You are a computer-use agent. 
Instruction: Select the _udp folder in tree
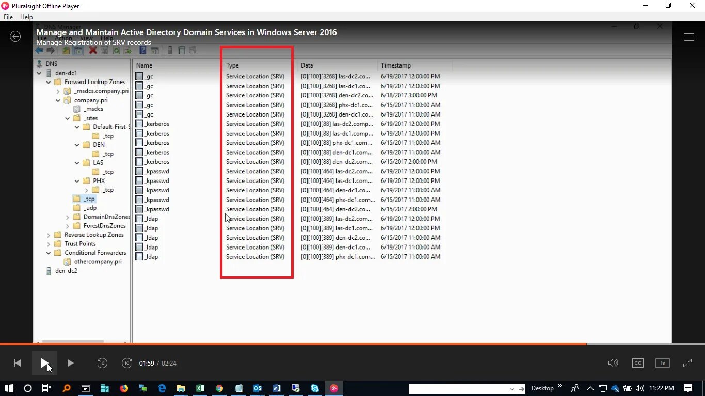pyautogui.click(x=90, y=208)
